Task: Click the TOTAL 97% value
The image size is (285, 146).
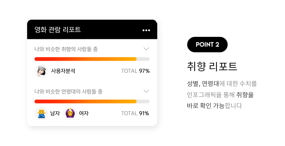Action: tap(135, 71)
